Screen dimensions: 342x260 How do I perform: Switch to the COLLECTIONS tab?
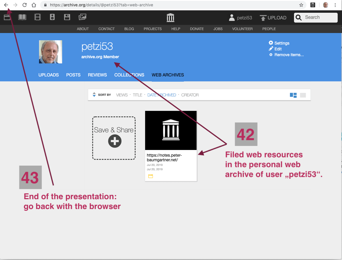tap(129, 75)
